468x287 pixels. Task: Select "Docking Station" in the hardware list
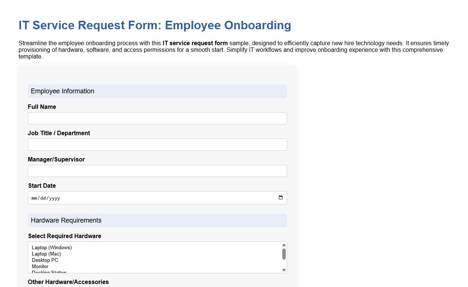tap(49, 271)
